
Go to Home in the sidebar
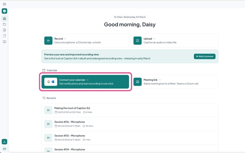tap(4, 18)
